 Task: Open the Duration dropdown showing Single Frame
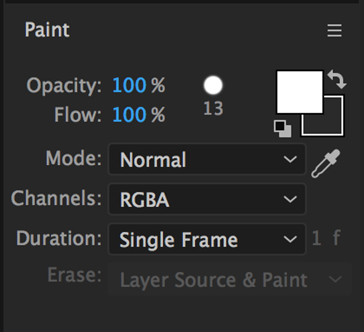[207, 239]
